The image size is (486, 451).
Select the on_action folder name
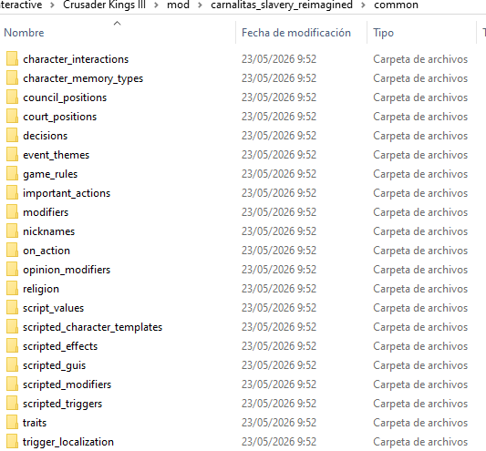47,251
